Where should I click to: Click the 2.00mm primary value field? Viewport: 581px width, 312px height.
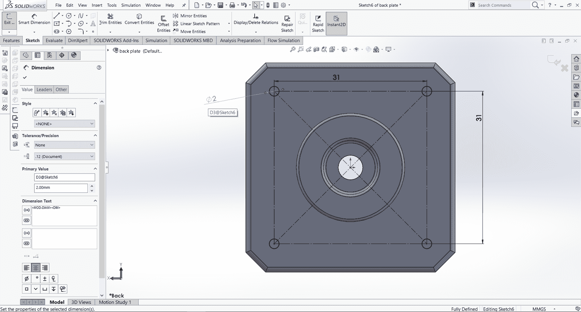pos(61,188)
